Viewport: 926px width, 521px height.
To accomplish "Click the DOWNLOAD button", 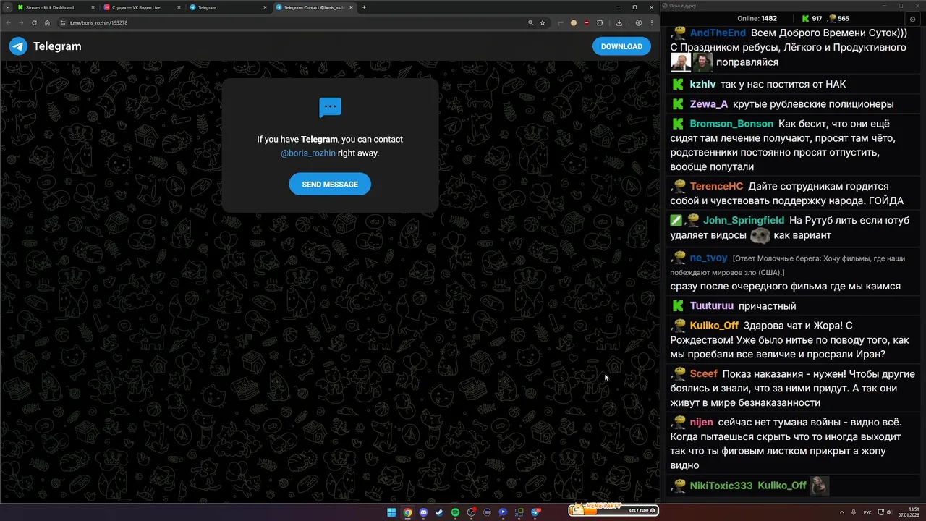I will (x=621, y=46).
